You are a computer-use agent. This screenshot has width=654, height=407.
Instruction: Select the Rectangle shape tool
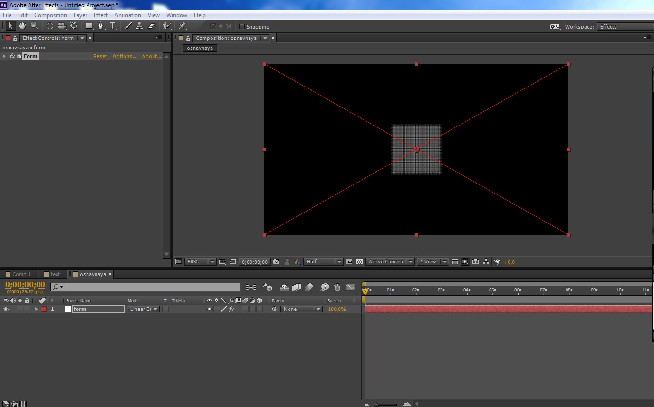coord(89,26)
